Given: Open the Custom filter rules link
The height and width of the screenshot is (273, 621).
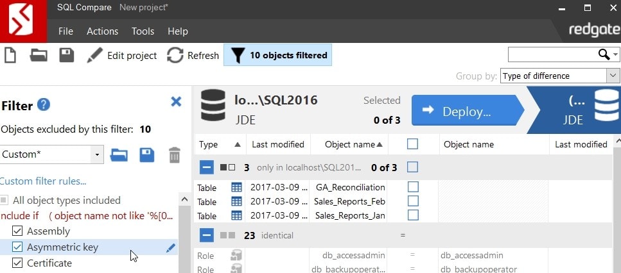Looking at the screenshot, I should (43, 181).
